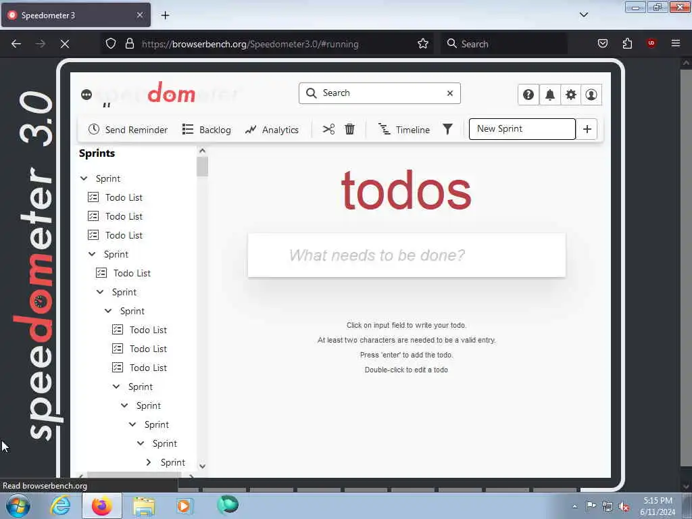Click the Firefox taskbar icon

click(102, 505)
